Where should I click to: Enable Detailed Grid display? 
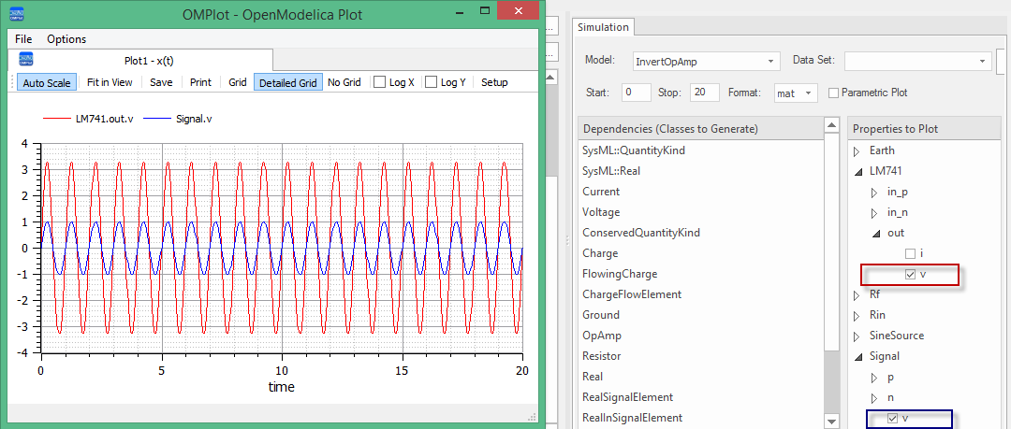click(287, 82)
